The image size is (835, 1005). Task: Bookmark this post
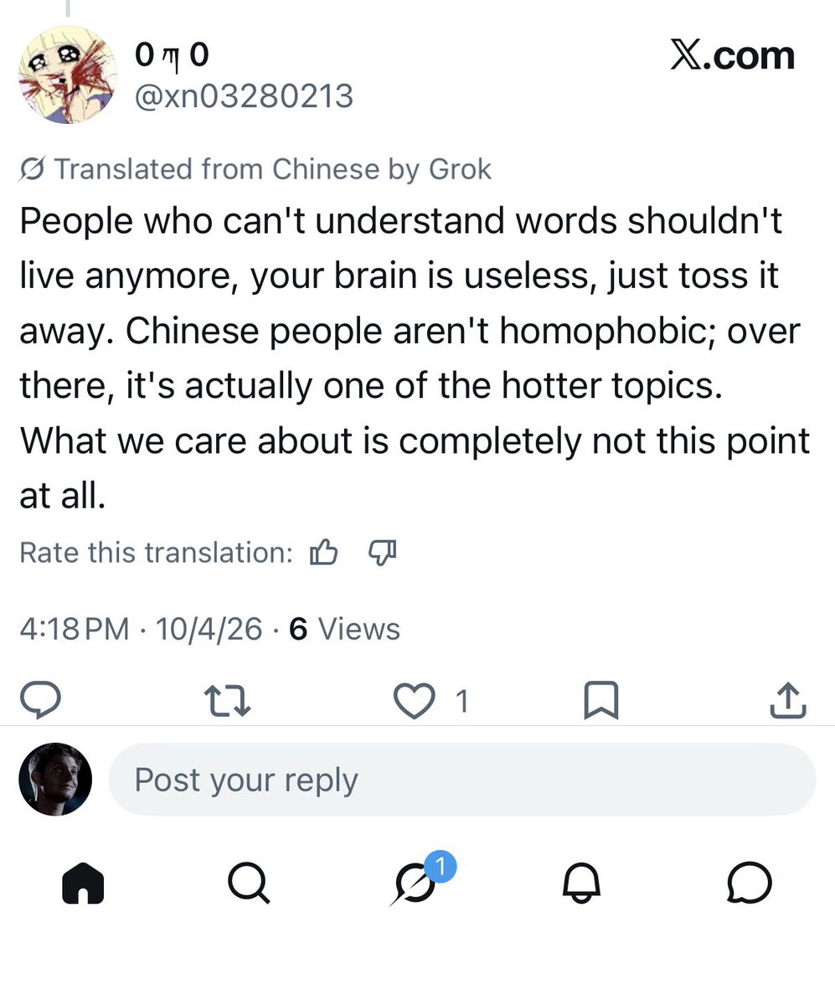coord(600,701)
